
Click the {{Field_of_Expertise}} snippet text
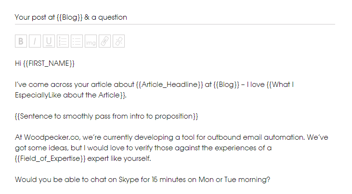48,158
